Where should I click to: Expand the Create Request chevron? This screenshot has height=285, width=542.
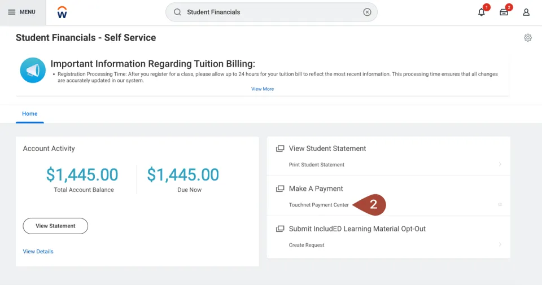500,244
